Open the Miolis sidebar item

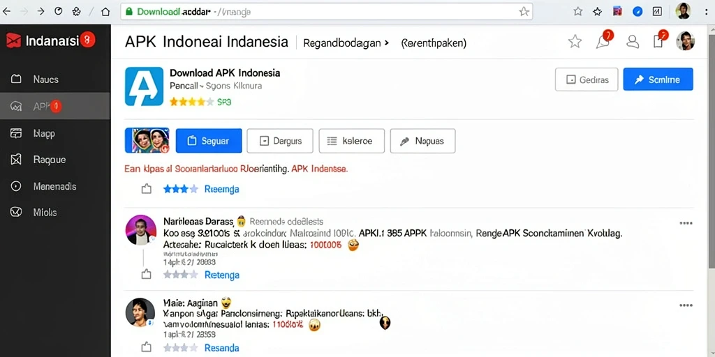pos(54,212)
